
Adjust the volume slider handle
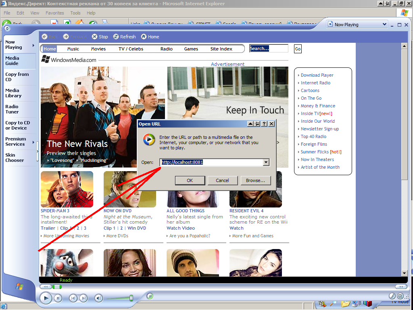(x=131, y=298)
